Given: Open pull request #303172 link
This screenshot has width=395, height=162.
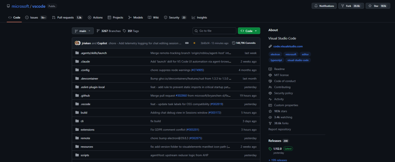Looking at the screenshot, I should click(215, 112).
